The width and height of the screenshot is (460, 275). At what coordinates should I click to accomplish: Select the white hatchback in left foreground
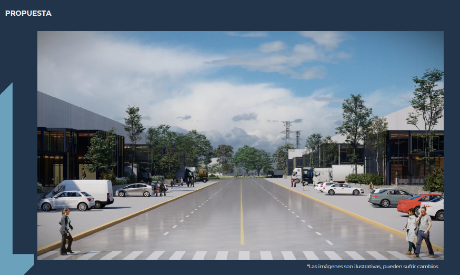pyautogui.click(x=67, y=200)
